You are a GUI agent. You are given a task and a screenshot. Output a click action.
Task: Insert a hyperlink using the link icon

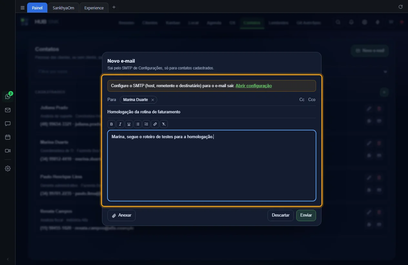point(155,124)
